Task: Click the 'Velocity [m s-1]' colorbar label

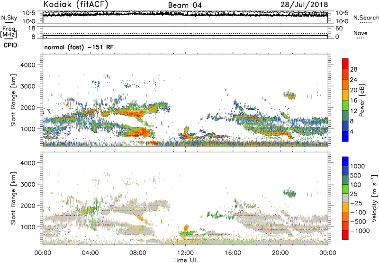Action: point(374,198)
